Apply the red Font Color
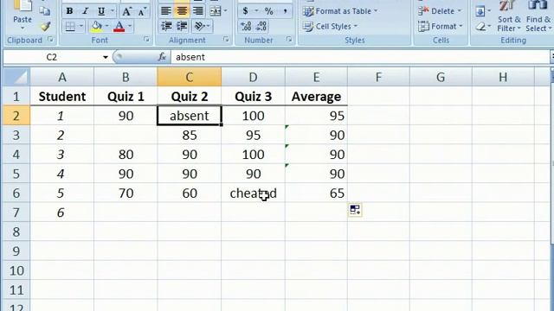 click(x=119, y=27)
